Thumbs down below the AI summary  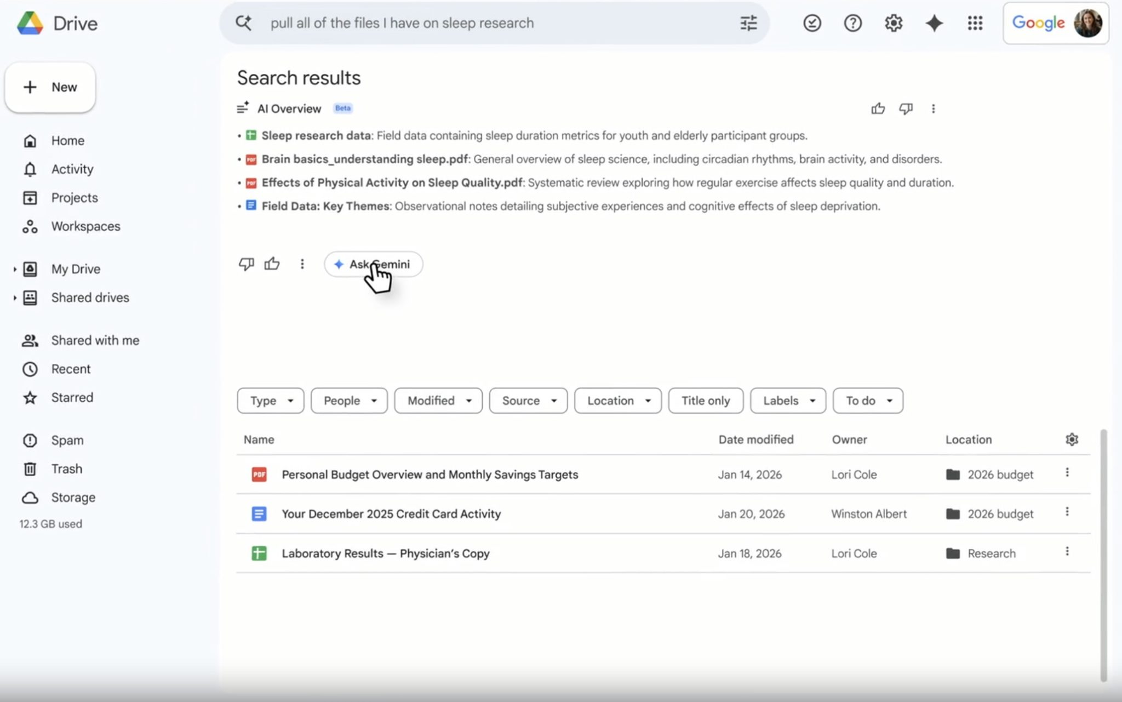coord(246,264)
